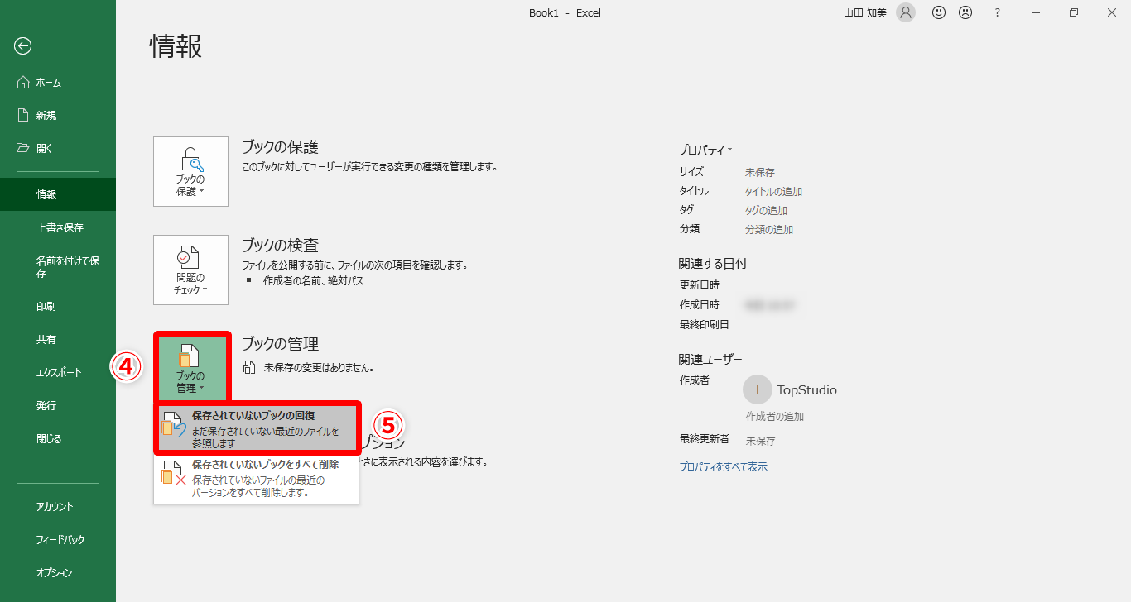The width and height of the screenshot is (1131, 602).
Task: Click the タグの追加 field
Action: 766,210
